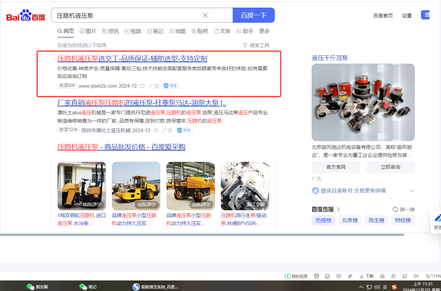This screenshot has height=291, width=441.
Task: Switch to the 笔记 search tab
Action: coord(155,31)
